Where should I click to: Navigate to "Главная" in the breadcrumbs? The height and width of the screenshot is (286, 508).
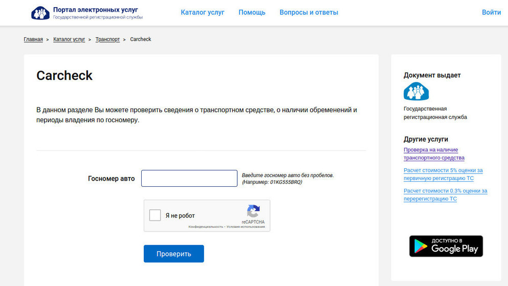(33, 39)
